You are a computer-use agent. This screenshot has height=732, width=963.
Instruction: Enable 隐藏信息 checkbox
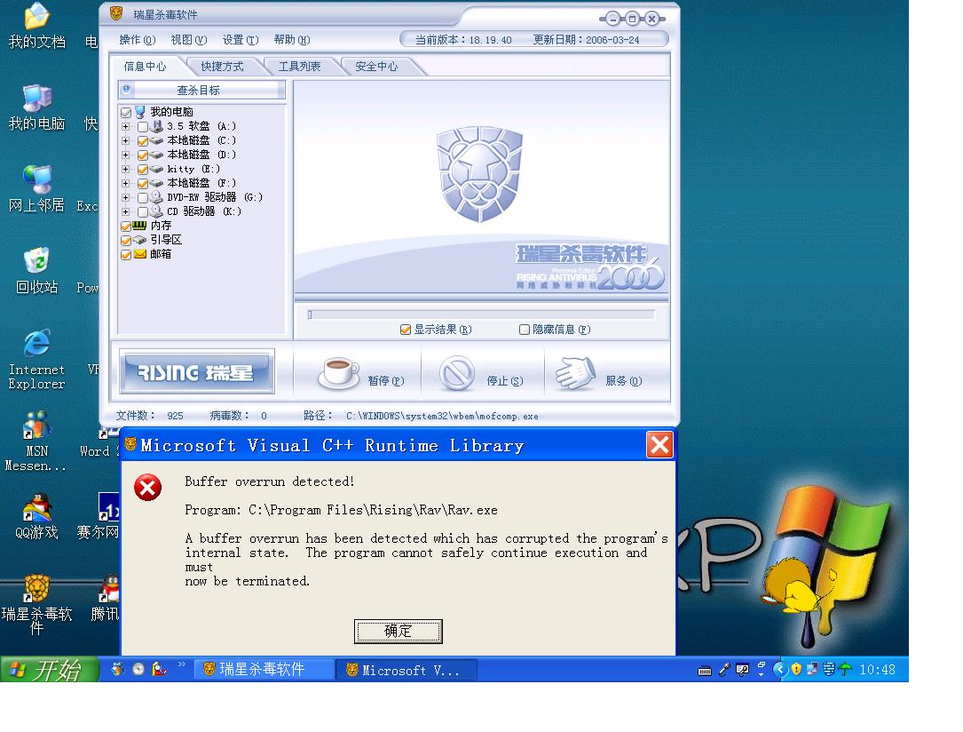pos(524,330)
